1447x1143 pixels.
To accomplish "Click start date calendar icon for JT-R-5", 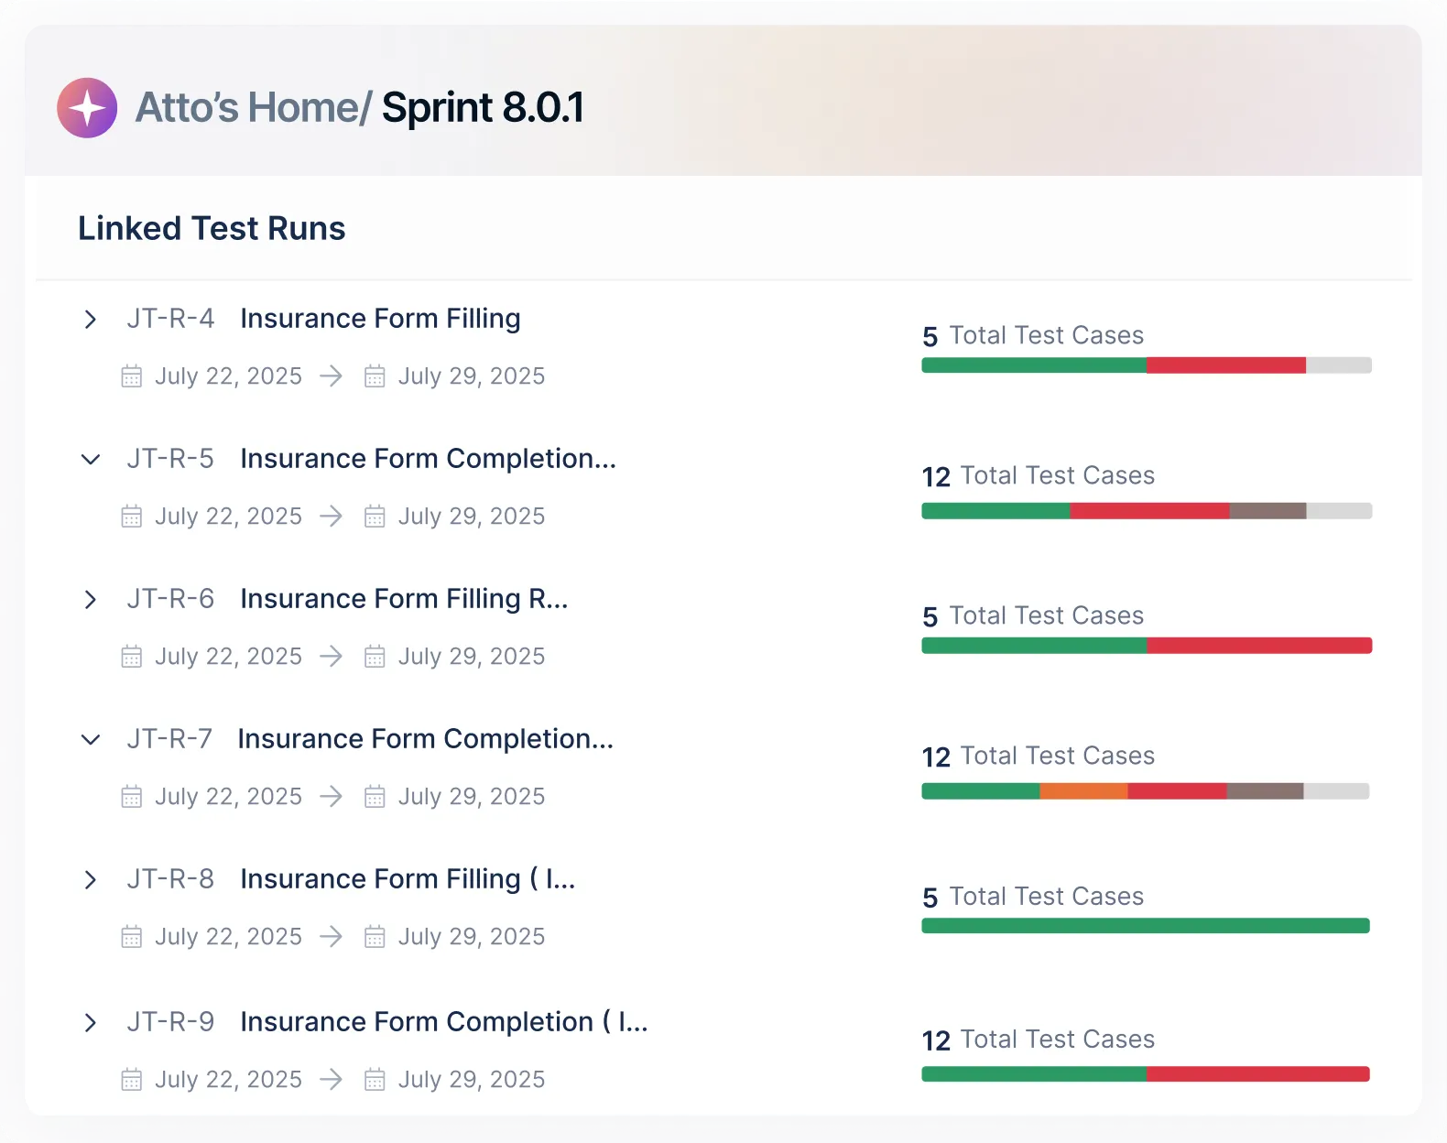I will pyautogui.click(x=132, y=517).
